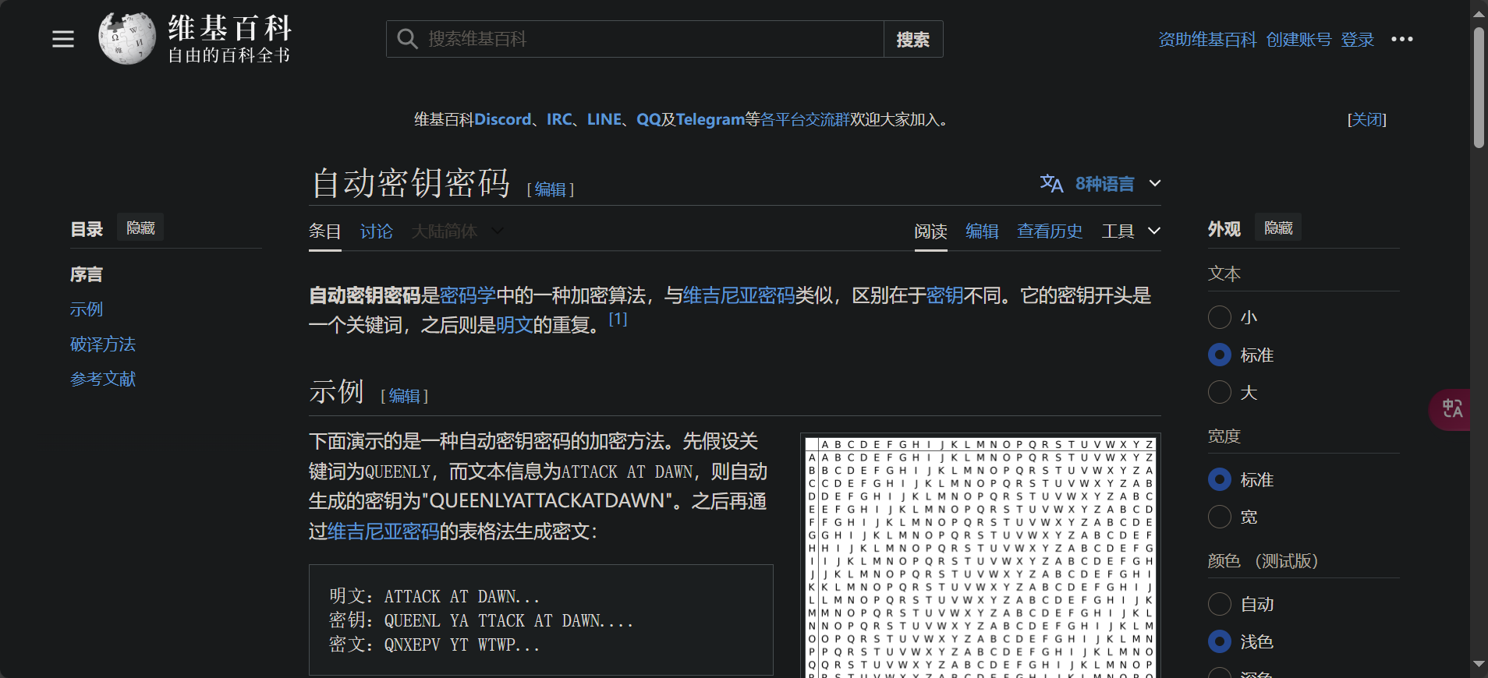Viewport: 1488px width, 678px height.
Task: Open the hamburger main menu
Action: 63,39
